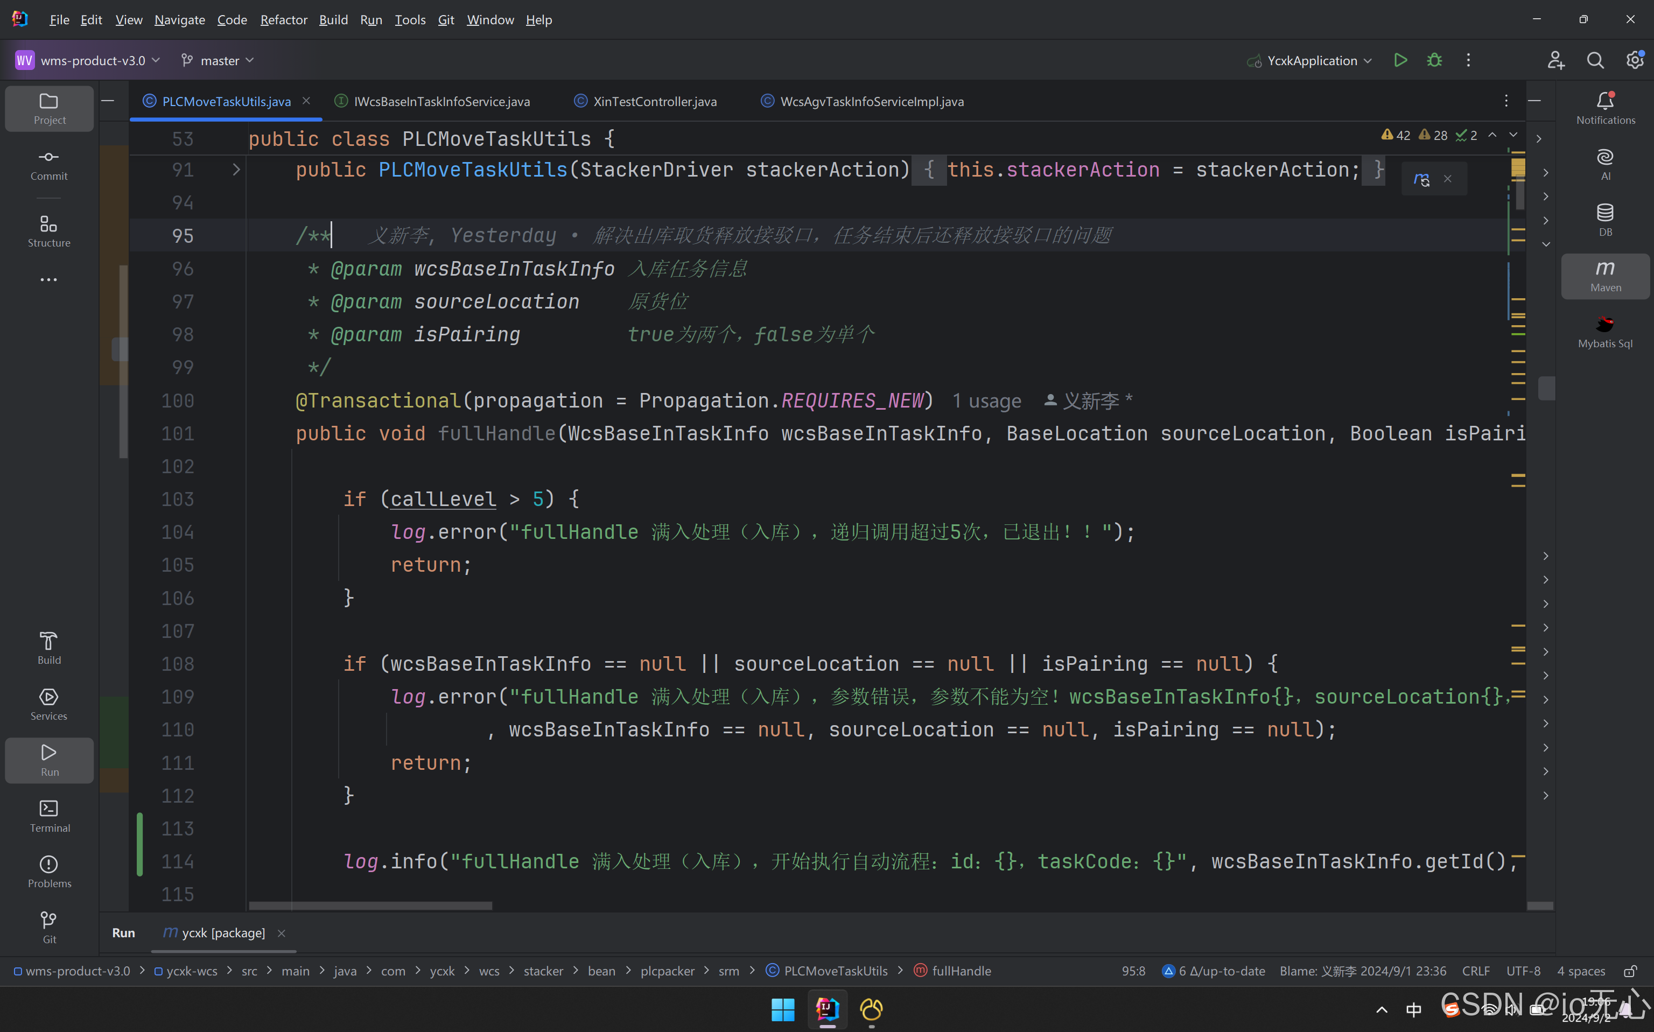
Task: Toggle read-only lock in status bar
Action: pos(1630,971)
